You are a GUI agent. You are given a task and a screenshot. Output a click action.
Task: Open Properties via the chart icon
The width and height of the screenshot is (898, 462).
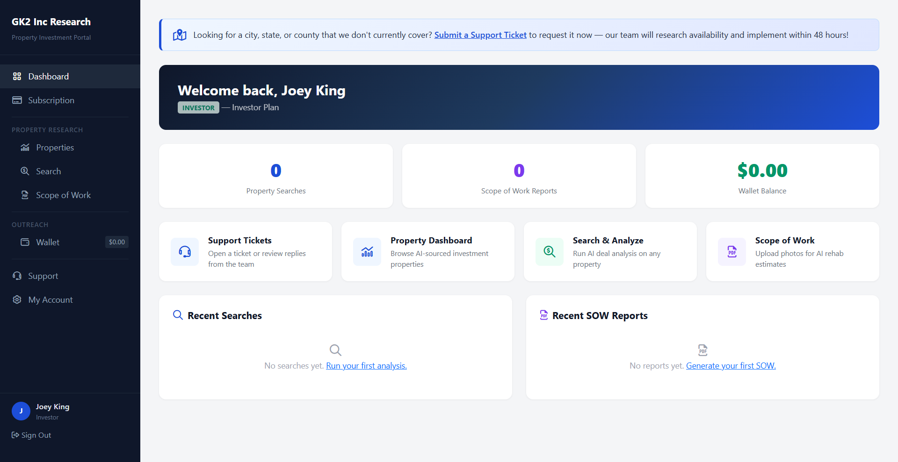(x=25, y=147)
